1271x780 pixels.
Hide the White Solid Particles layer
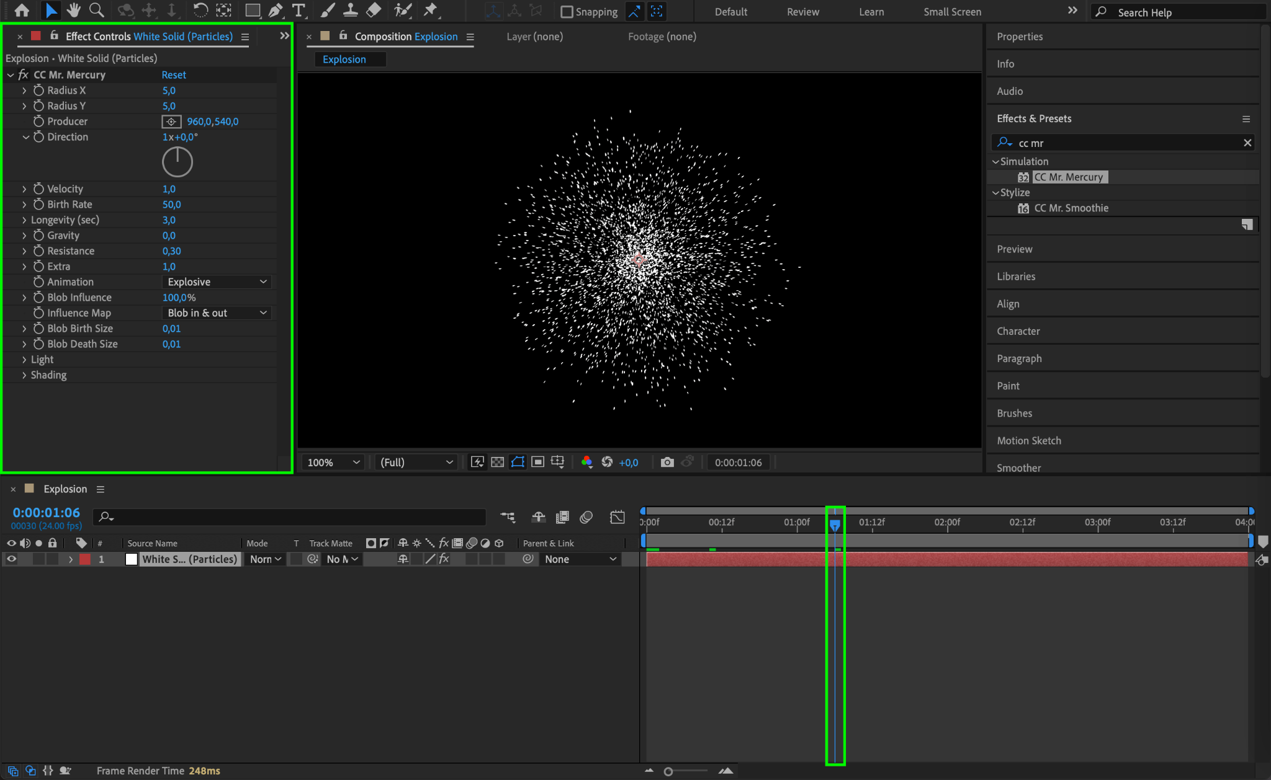[x=11, y=559]
